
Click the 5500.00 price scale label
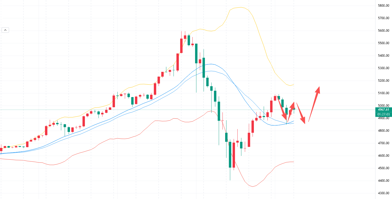383,43
